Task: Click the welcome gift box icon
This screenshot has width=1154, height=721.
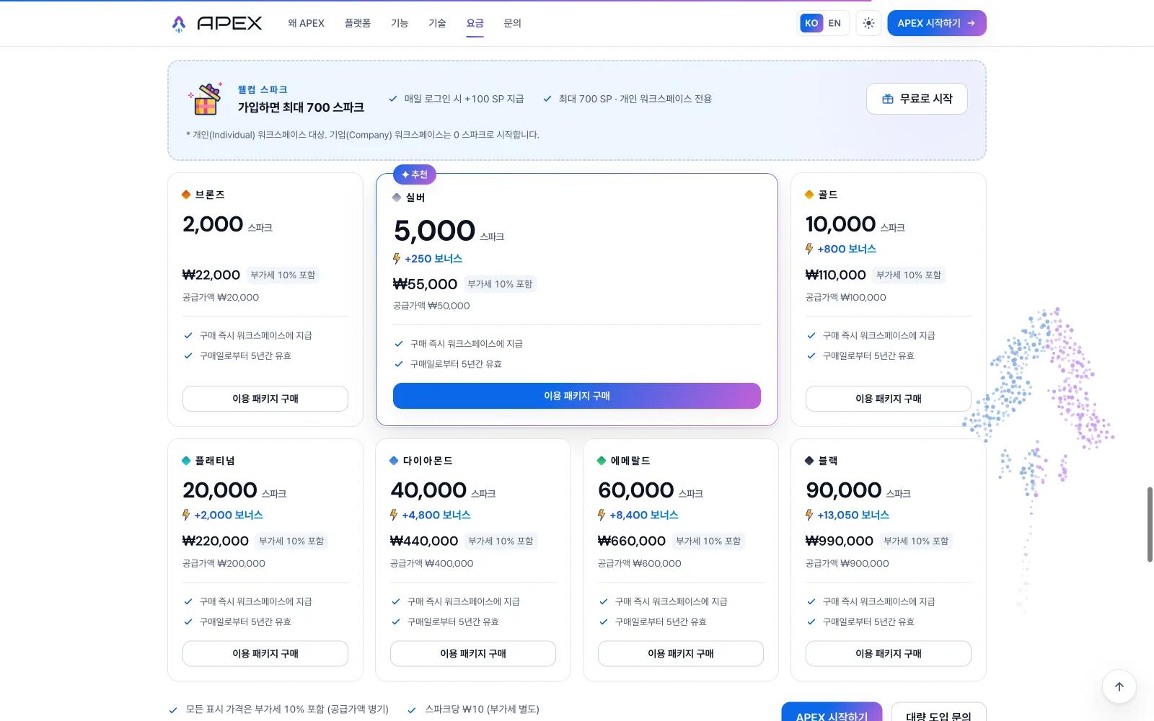Action: point(206,99)
